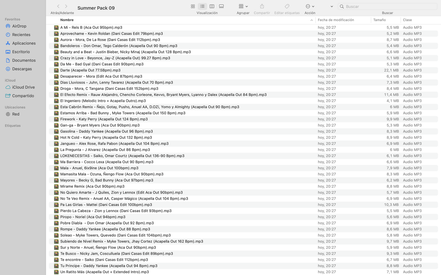Switch to gallery view mode
This screenshot has height=275, width=441.
click(x=222, y=6)
